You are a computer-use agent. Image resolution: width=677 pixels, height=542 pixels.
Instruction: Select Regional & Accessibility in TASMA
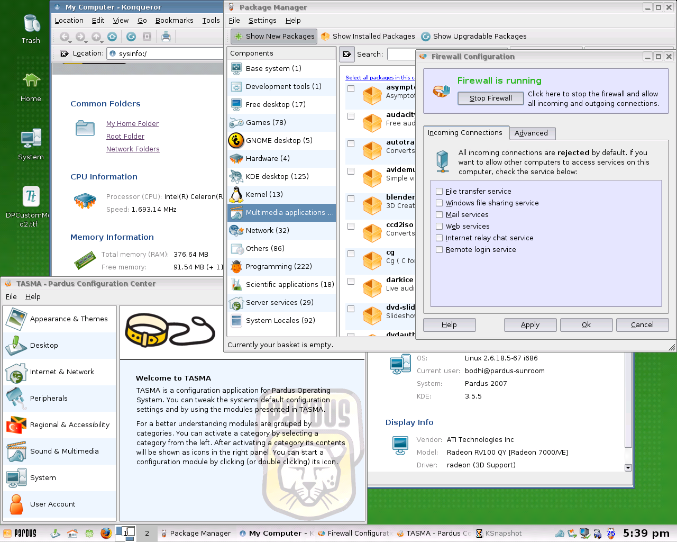[x=60, y=425]
